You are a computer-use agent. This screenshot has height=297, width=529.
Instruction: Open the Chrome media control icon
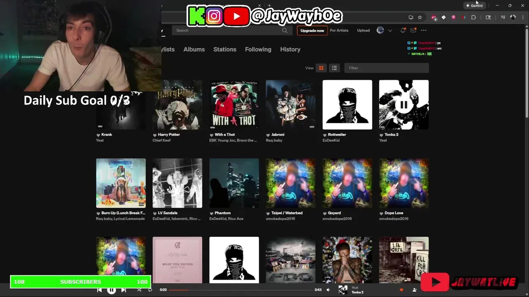tap(503, 17)
